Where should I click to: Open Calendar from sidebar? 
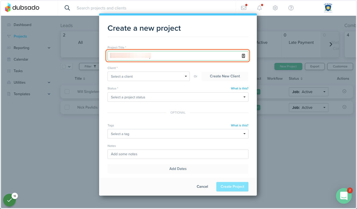click(x=21, y=59)
